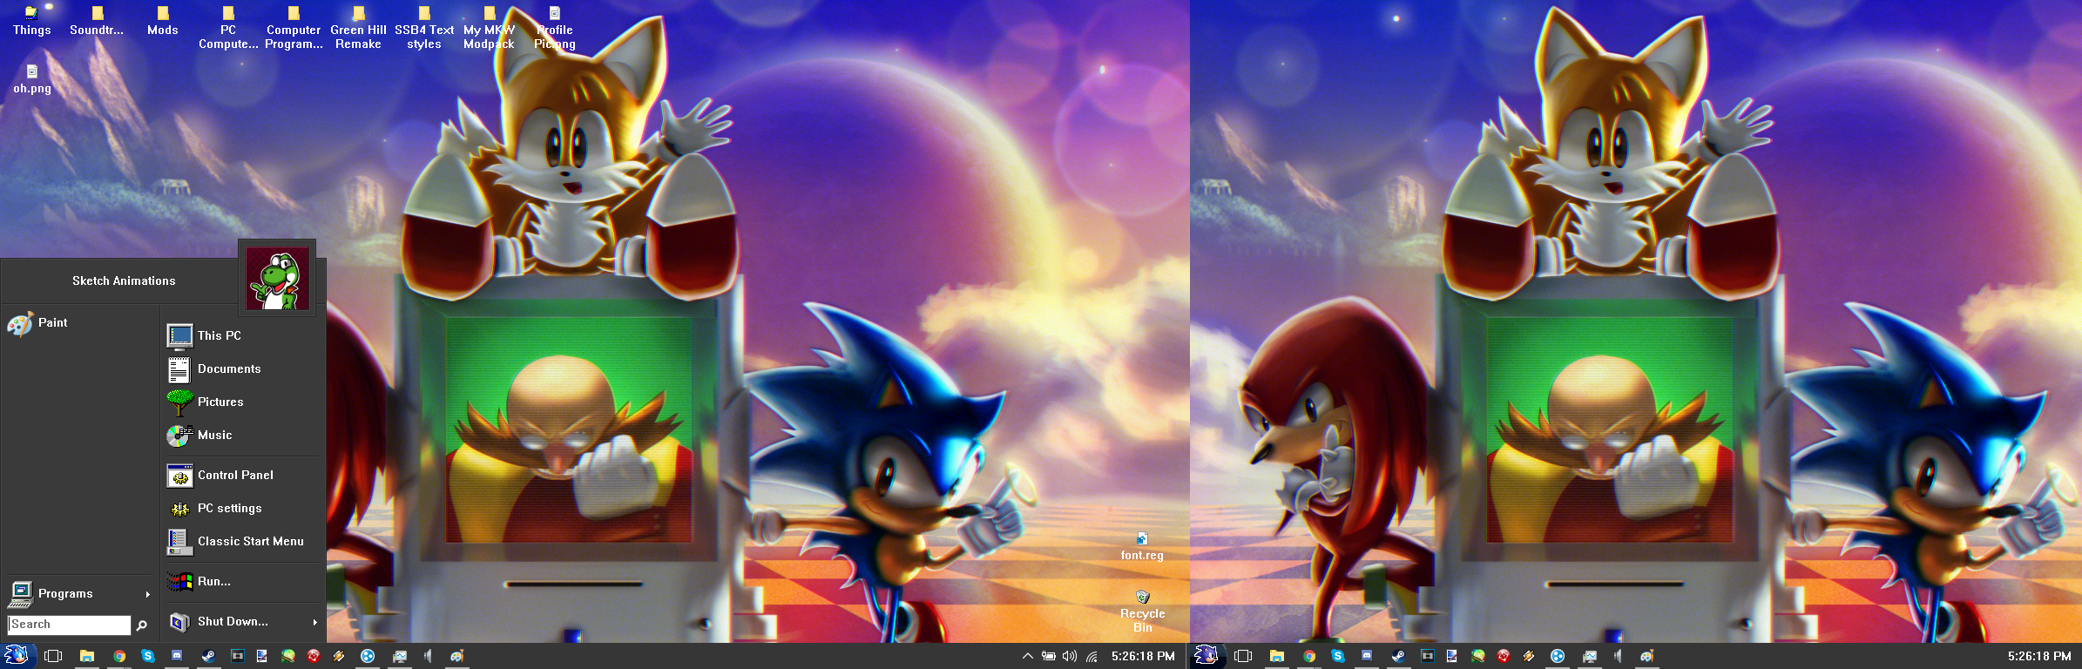Open the Classic Start Menu settings

250,542
